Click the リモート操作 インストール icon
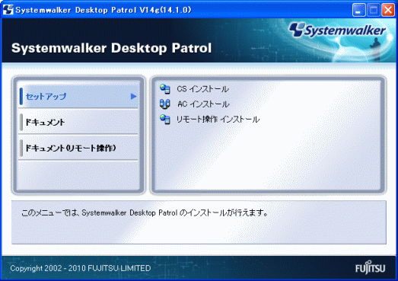 click(165, 119)
